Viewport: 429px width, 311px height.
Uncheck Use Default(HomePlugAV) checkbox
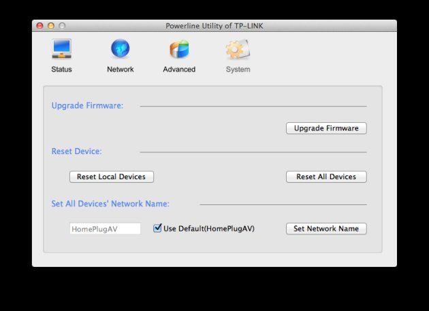(x=157, y=228)
